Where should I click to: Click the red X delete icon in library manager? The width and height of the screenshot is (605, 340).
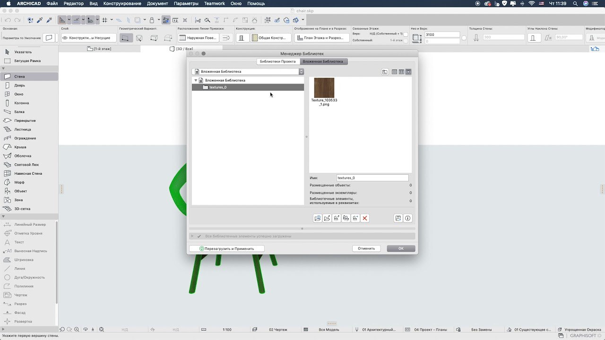coord(365,218)
